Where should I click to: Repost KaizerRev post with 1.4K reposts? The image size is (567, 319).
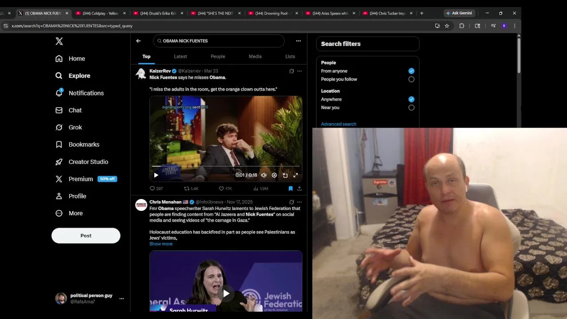pos(191,188)
